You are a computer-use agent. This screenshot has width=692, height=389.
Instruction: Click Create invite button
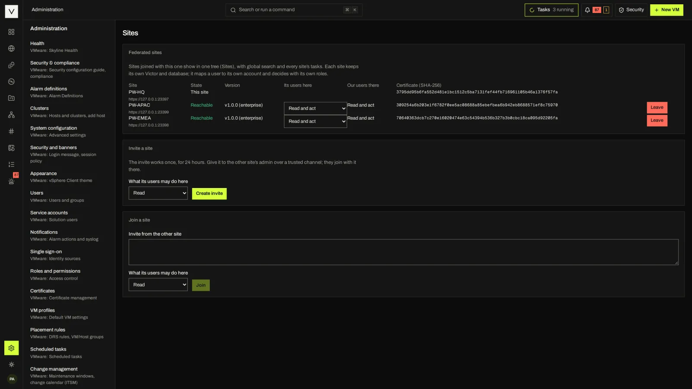click(x=209, y=194)
